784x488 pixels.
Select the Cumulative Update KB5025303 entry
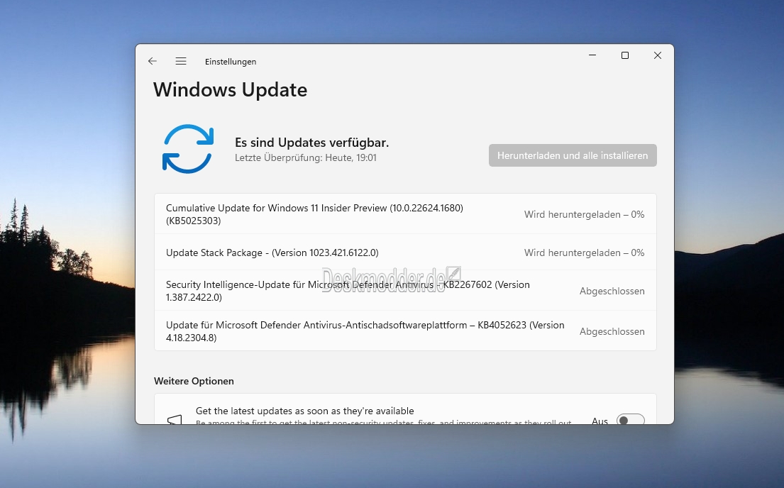405,214
